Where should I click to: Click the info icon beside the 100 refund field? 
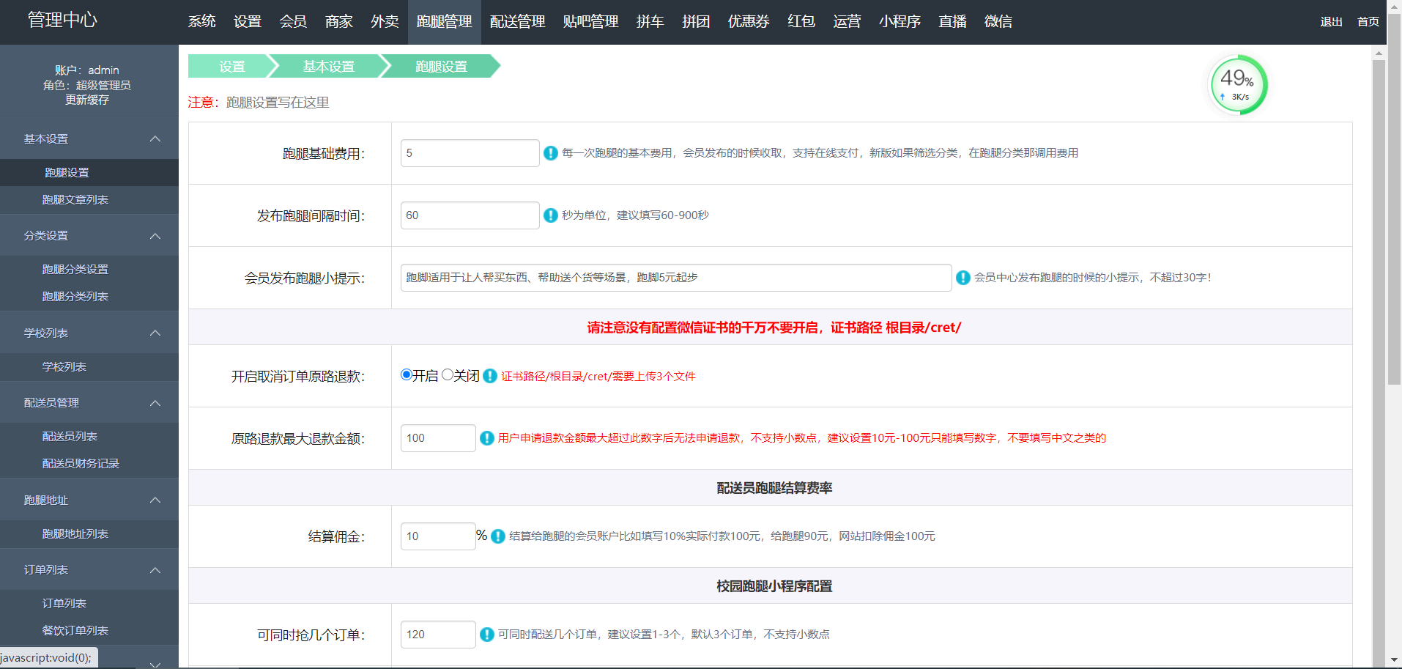click(487, 438)
